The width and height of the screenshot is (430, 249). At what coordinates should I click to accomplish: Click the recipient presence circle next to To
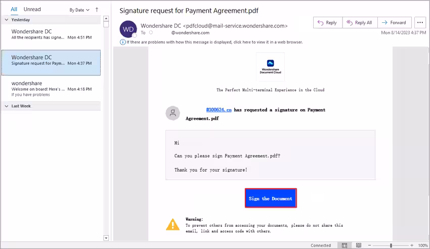[x=151, y=32]
